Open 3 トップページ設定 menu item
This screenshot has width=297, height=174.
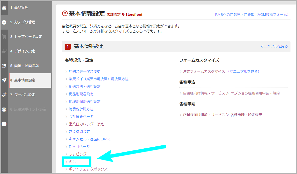[x=30, y=37]
